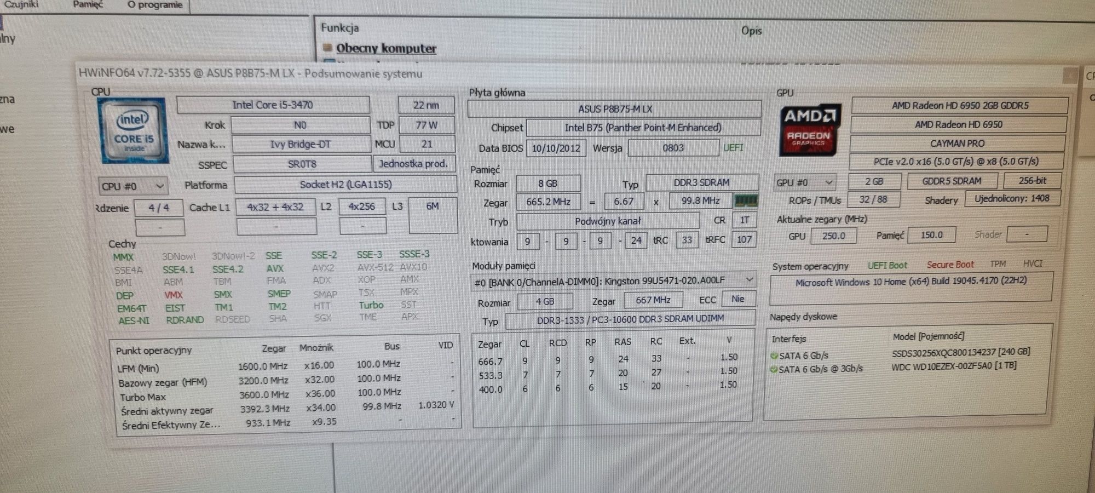The image size is (1095, 493).
Task: Click the green memory module icon
Action: 746,200
